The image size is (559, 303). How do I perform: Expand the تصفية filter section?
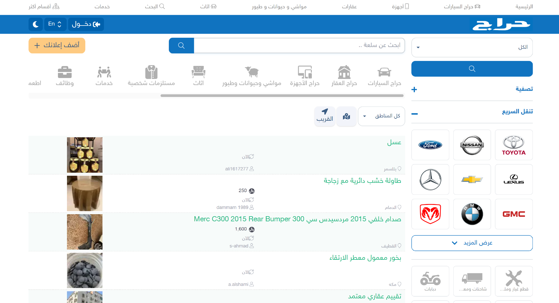(472, 89)
